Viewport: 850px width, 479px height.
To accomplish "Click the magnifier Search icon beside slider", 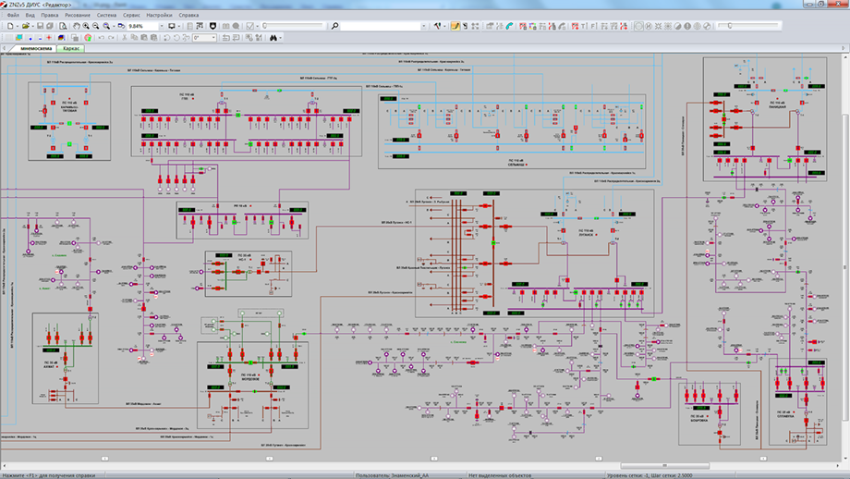I will 334,26.
